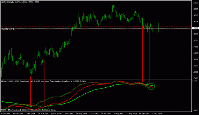Image resolution: width=199 pixels, height=115 pixels.
Task: Click the 3 Mar 2009 date label
Action: pos(30,113)
